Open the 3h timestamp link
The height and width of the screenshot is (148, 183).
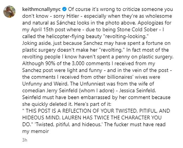(25, 140)
